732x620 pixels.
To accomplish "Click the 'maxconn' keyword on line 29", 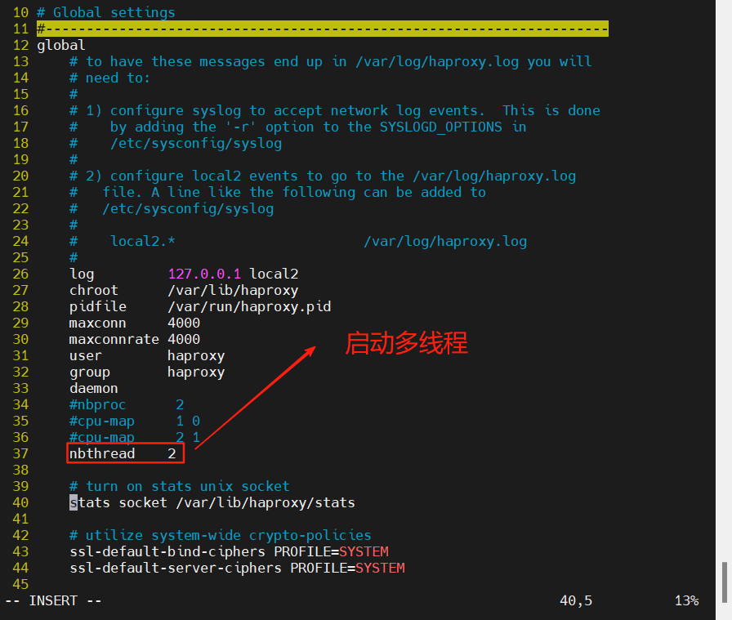I will (97, 323).
